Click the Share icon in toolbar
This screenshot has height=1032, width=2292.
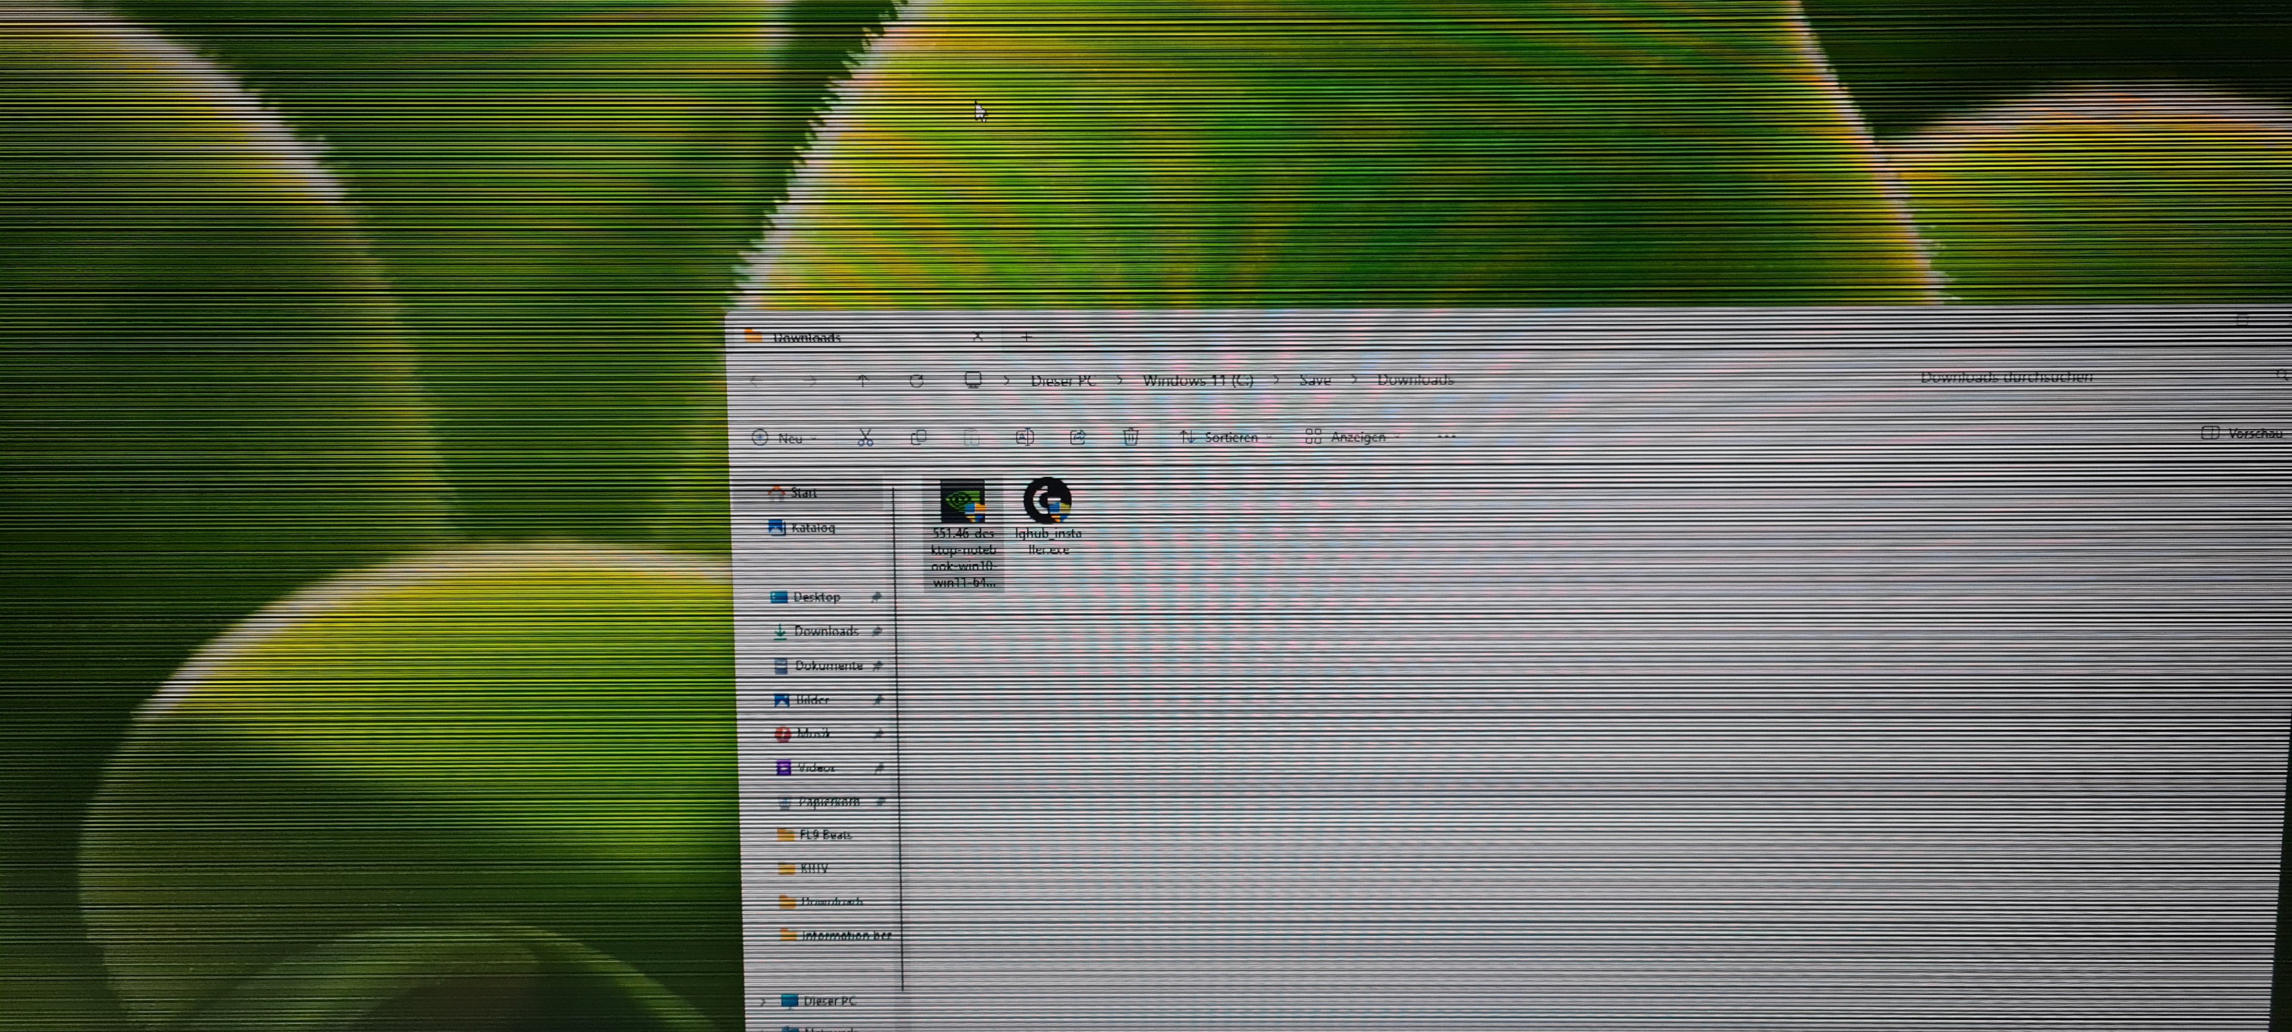(1077, 437)
